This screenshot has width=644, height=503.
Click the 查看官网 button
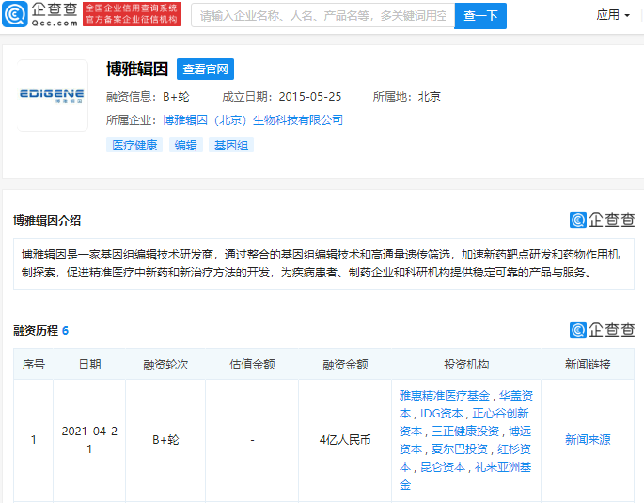pyautogui.click(x=205, y=69)
